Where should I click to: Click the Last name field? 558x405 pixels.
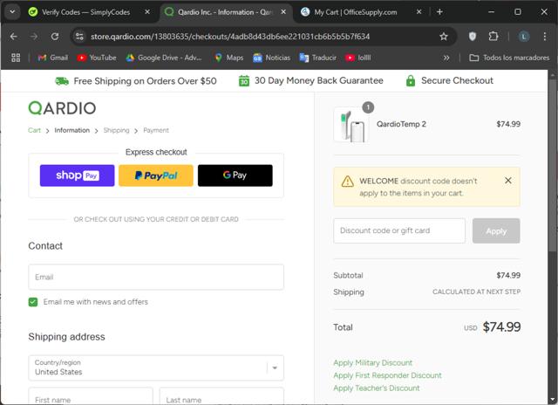coord(221,396)
